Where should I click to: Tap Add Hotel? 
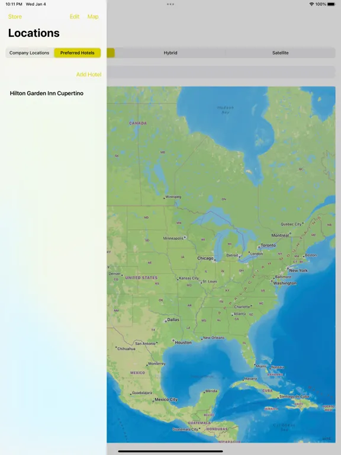(89, 75)
